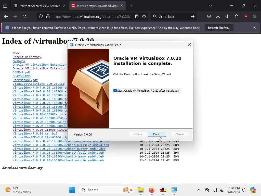Open the MD5SUMS file link

(19, 61)
